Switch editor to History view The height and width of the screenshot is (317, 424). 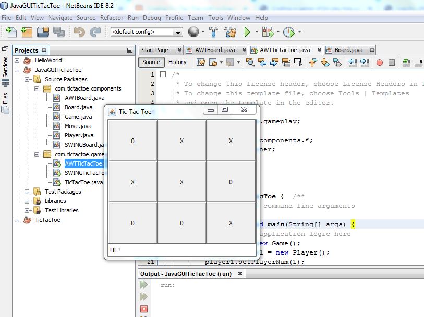[x=178, y=62]
